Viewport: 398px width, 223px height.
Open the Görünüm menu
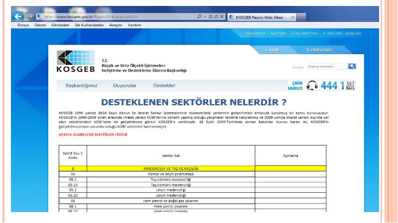60,25
